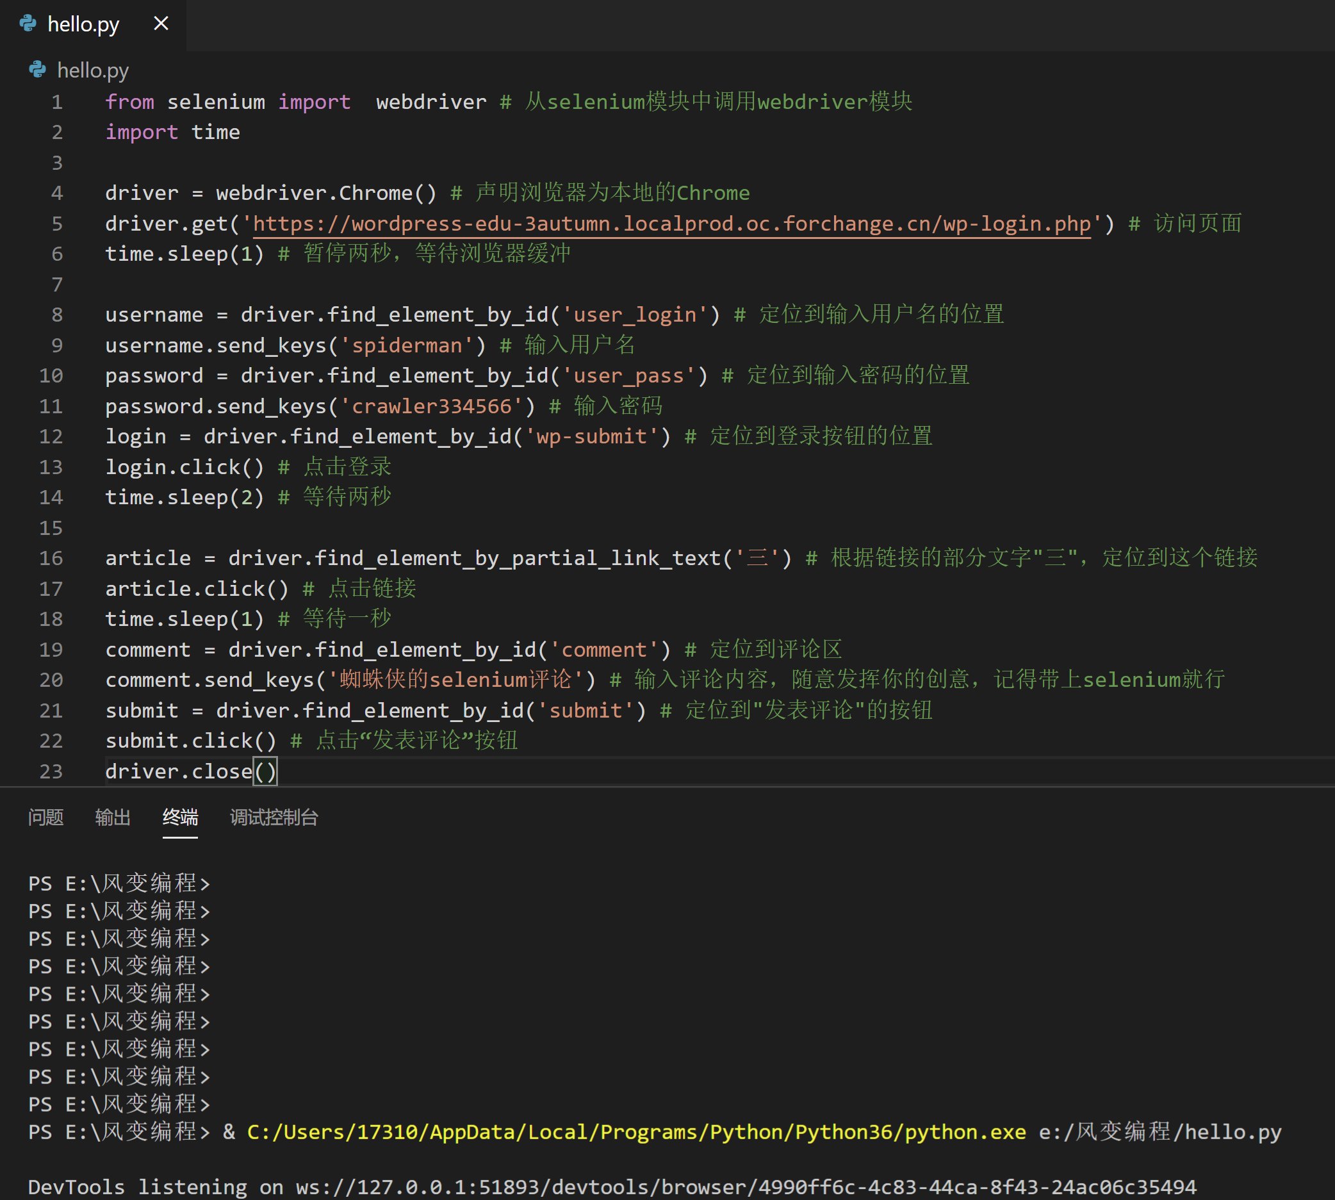The height and width of the screenshot is (1200, 1335).
Task: Click 'login.click()' on line 13
Action: click(184, 467)
